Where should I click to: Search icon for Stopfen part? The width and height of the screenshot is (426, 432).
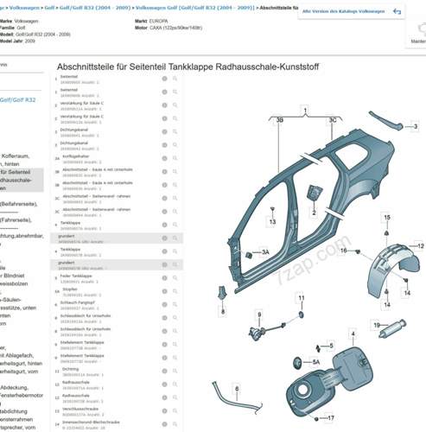(x=175, y=291)
